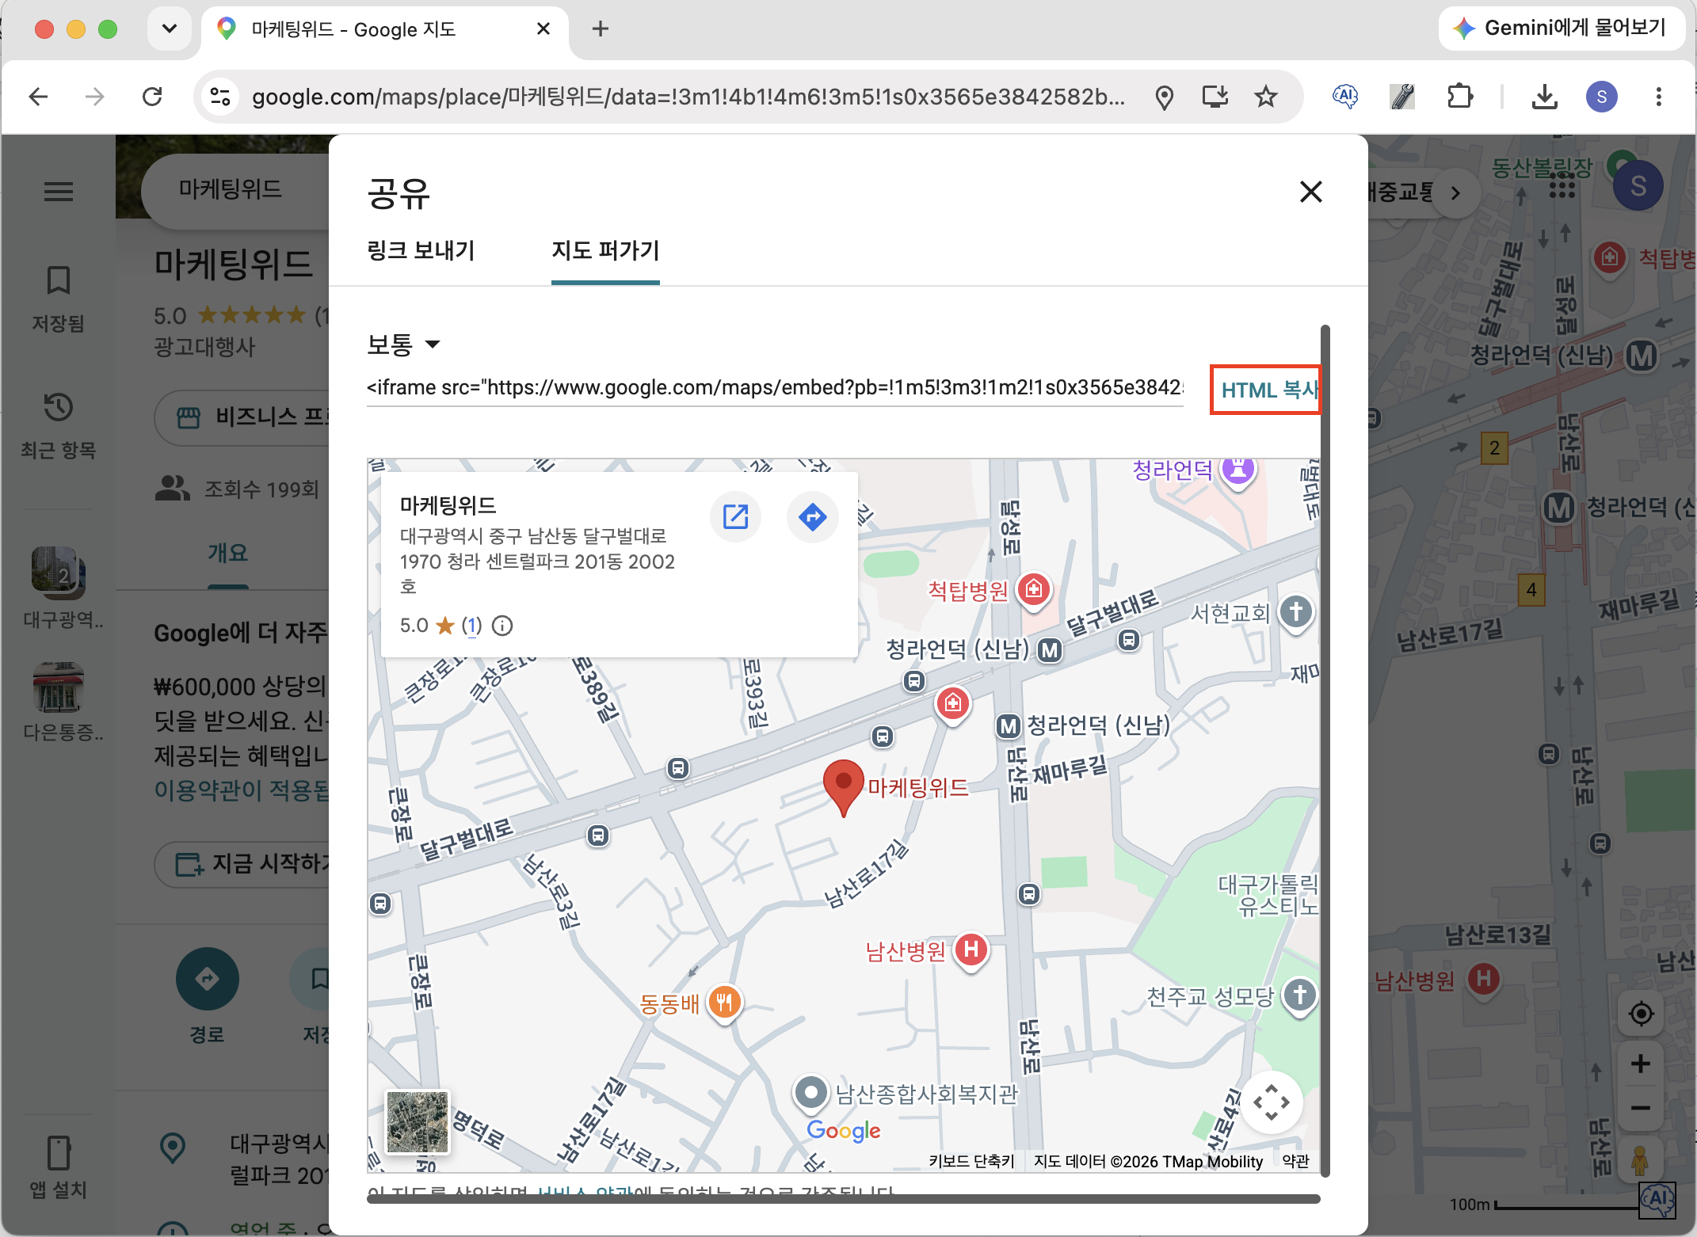The width and height of the screenshot is (1697, 1237).
Task: Click the browser back button
Action: coord(38,97)
